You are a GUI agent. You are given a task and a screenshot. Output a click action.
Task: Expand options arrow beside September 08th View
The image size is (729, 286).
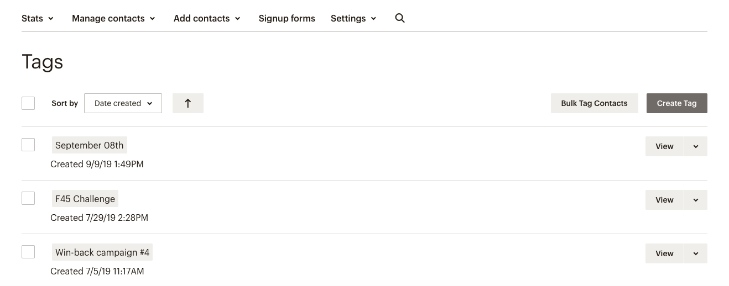pos(696,146)
